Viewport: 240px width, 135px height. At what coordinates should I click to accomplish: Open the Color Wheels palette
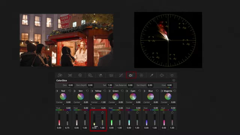tap(80, 75)
